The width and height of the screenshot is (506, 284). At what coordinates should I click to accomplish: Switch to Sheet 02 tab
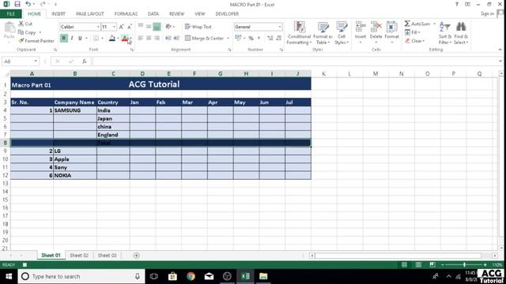click(x=79, y=256)
